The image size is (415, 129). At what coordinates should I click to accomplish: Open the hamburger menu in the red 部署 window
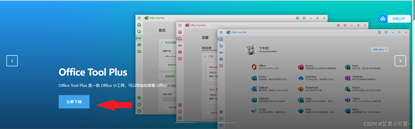point(180,25)
